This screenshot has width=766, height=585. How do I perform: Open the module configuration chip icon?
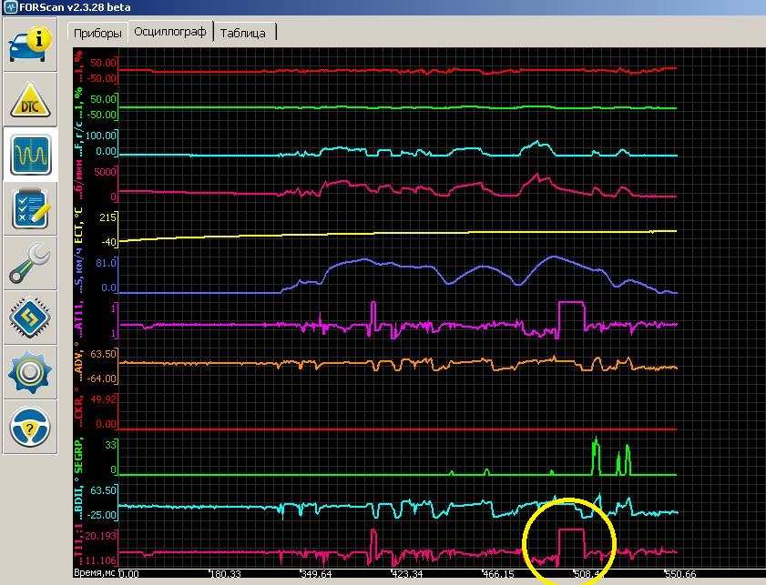(x=30, y=318)
